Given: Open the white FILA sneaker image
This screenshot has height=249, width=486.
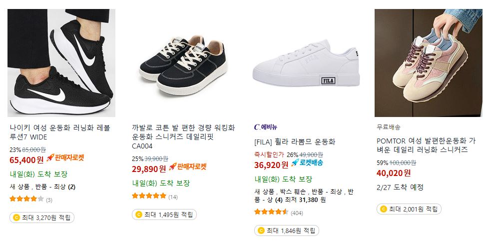Looking at the screenshot, I should tap(306, 63).
